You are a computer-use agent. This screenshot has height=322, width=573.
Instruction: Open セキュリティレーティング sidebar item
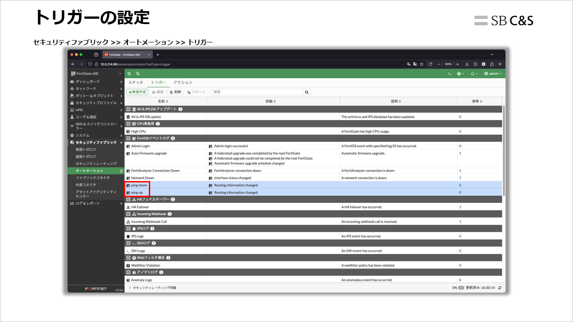click(96, 164)
